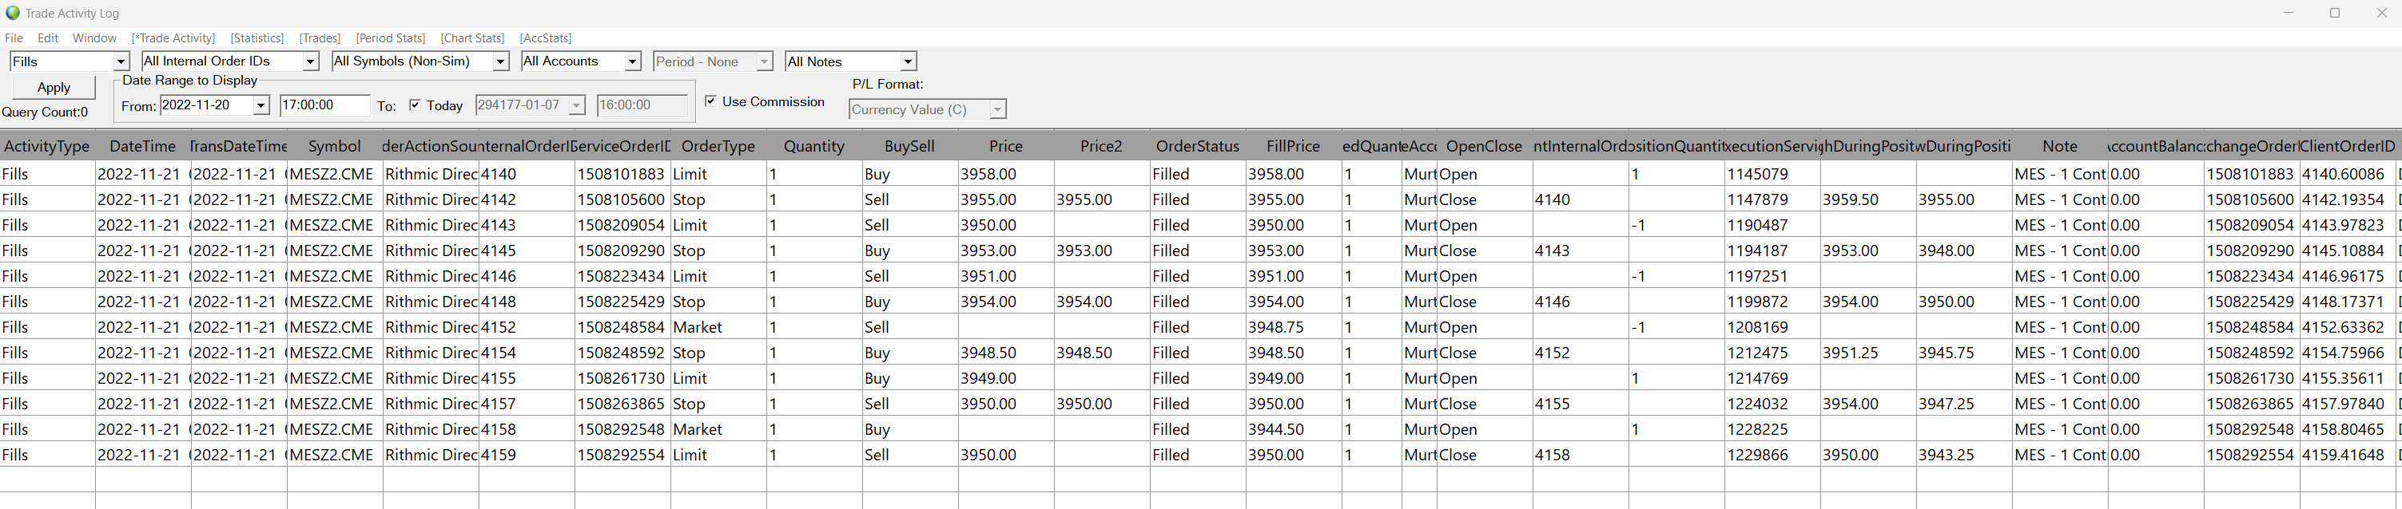Screen dimensions: 2402x509
Task: Click the Trade Activity Log app icon
Action: coord(12,13)
